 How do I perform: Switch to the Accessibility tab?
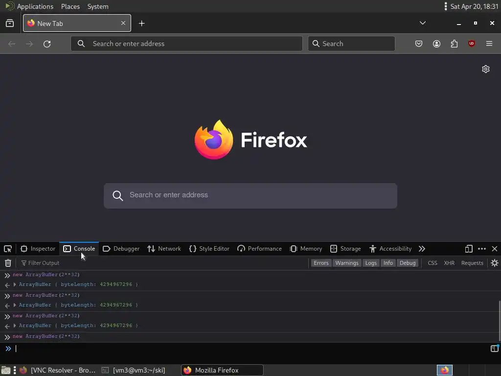click(x=390, y=249)
